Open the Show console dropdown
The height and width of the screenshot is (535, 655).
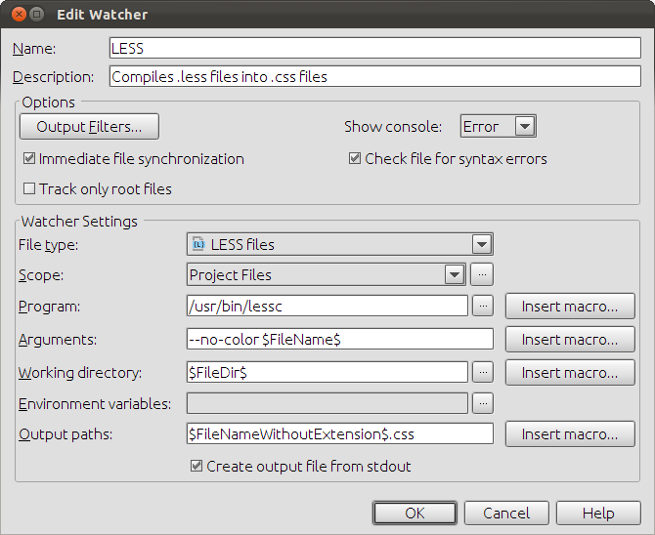coord(525,126)
